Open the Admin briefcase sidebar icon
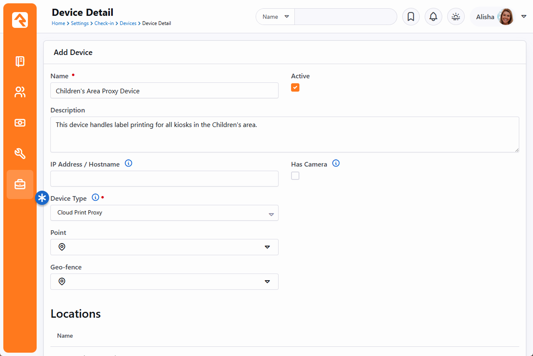The image size is (533, 356). 20,184
